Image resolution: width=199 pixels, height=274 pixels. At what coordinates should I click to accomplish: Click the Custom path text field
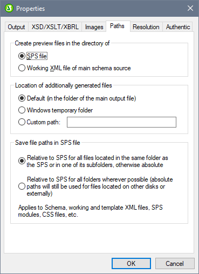(121, 122)
